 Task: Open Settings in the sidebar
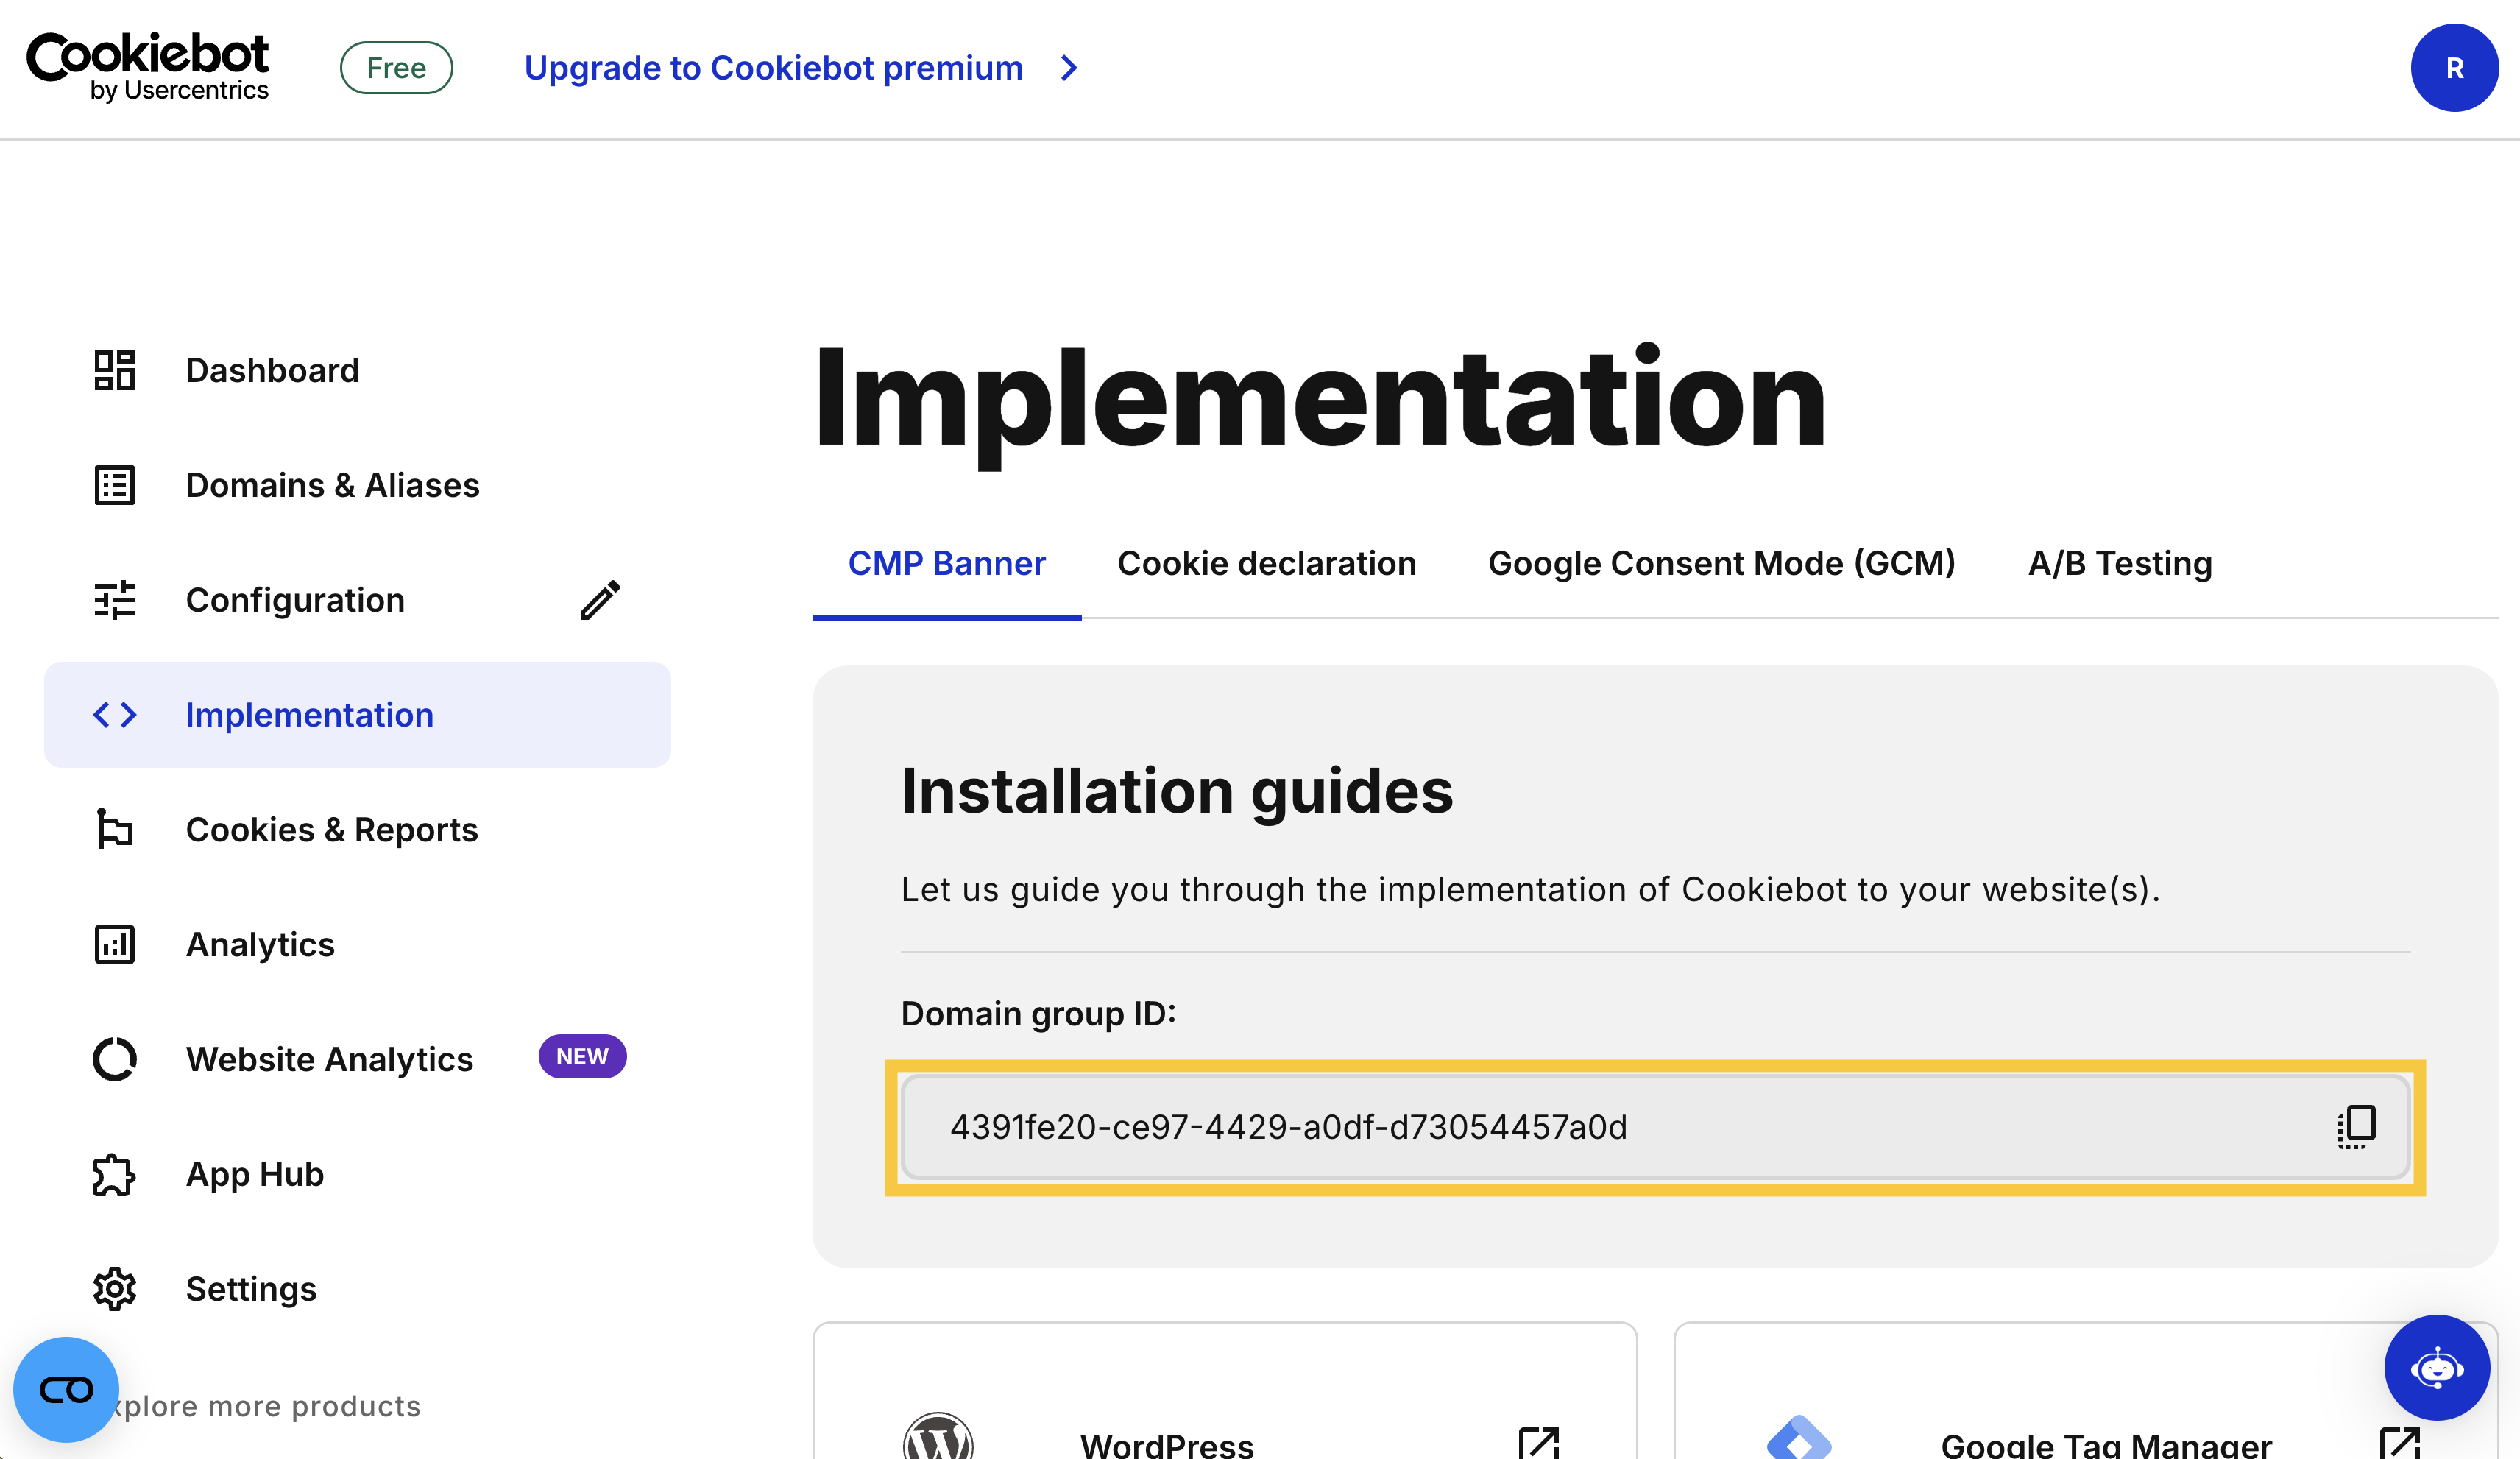tap(251, 1289)
